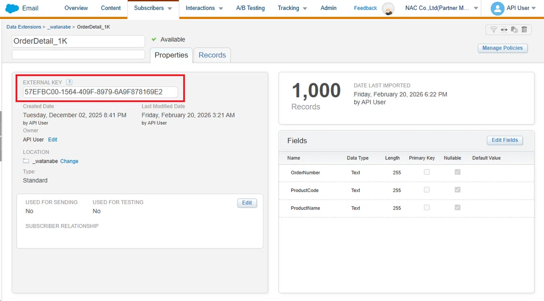Toggle ProductName Primary Key checkbox
This screenshot has height=301, width=544.
pos(427,207)
